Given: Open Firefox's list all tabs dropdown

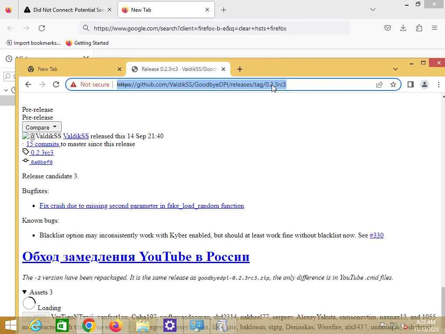Looking at the screenshot, I should [x=373, y=10].
